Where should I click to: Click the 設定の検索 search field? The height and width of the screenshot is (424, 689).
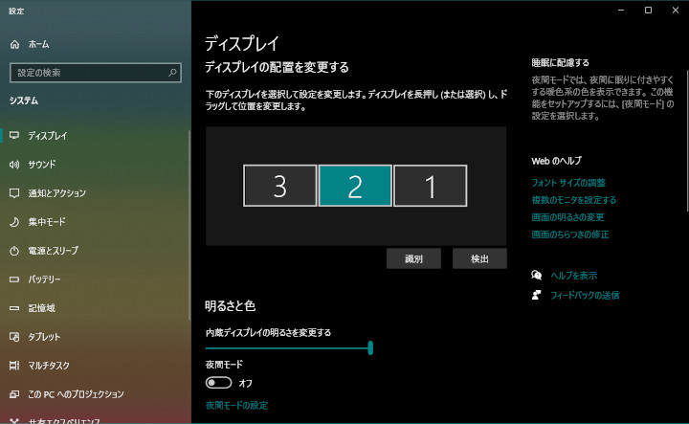[96, 73]
